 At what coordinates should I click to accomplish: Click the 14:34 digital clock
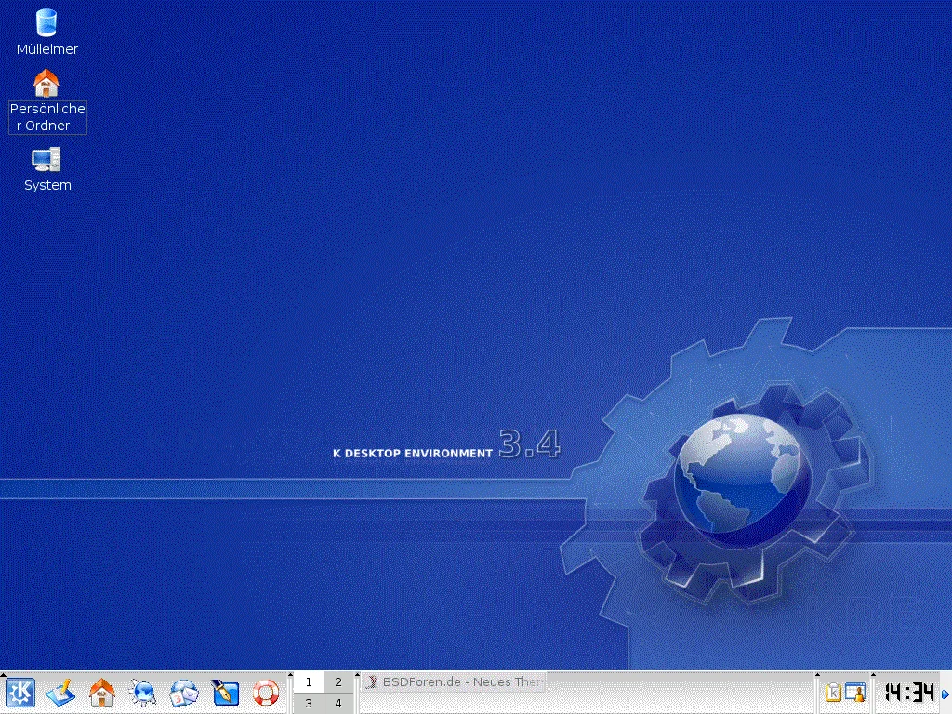(907, 693)
